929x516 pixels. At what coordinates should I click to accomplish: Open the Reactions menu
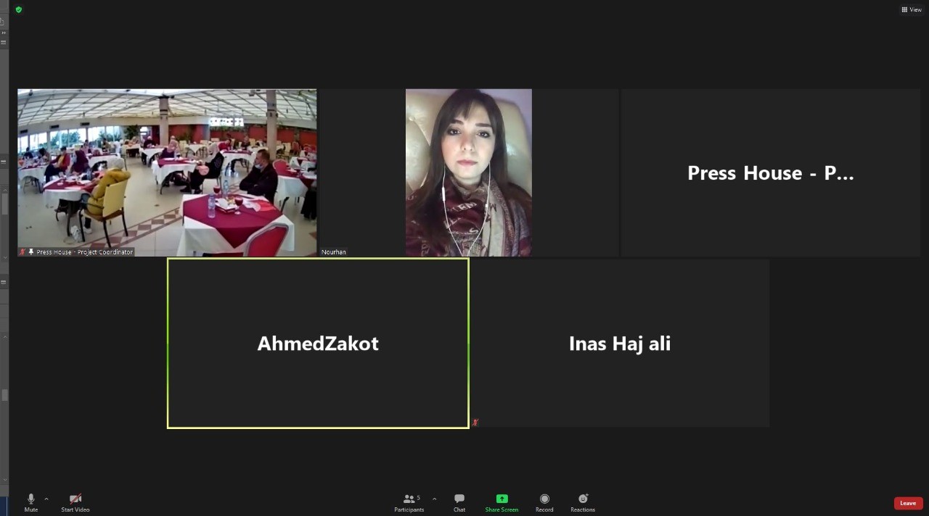[583, 503]
